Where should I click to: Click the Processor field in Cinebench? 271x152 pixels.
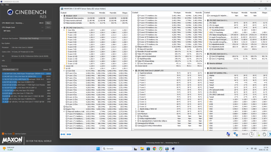[x=31, y=47]
